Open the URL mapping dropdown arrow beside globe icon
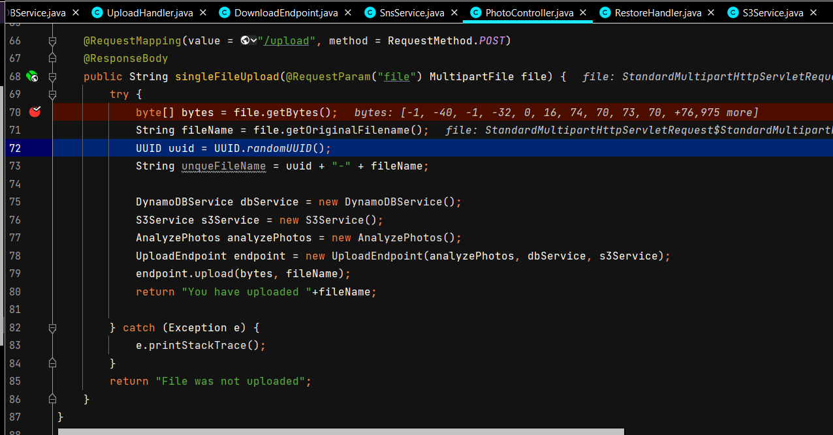 (253, 40)
